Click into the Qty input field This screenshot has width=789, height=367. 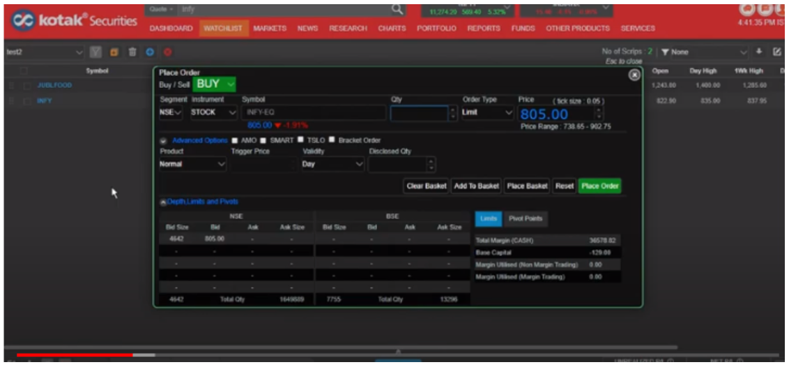coord(419,113)
